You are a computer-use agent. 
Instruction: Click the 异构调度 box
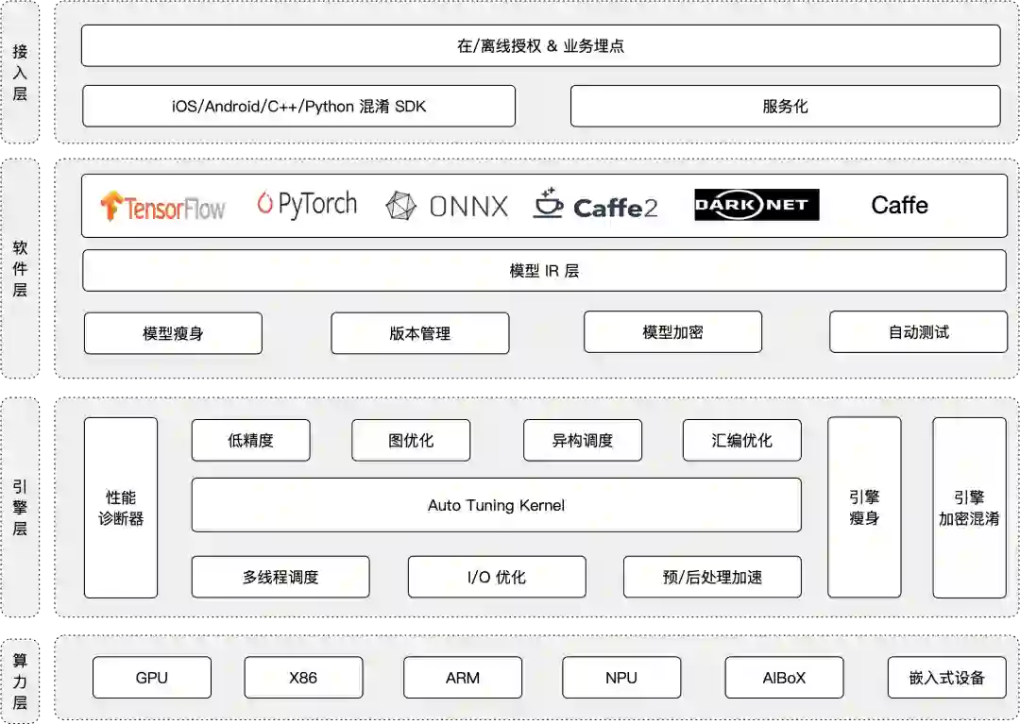pyautogui.click(x=582, y=440)
